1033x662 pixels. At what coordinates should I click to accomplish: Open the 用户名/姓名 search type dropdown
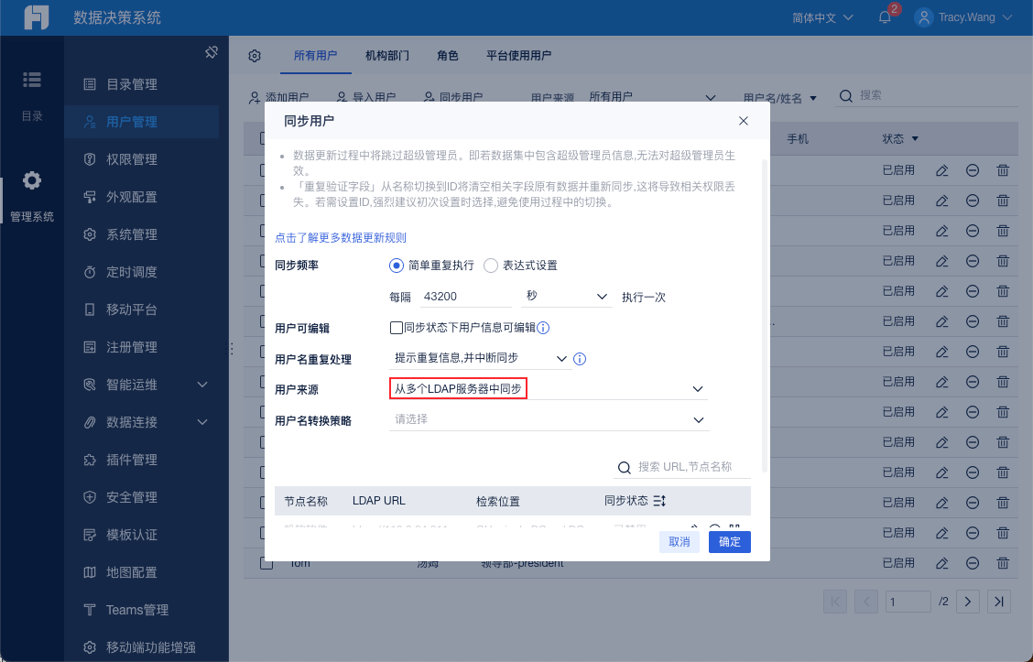point(780,98)
